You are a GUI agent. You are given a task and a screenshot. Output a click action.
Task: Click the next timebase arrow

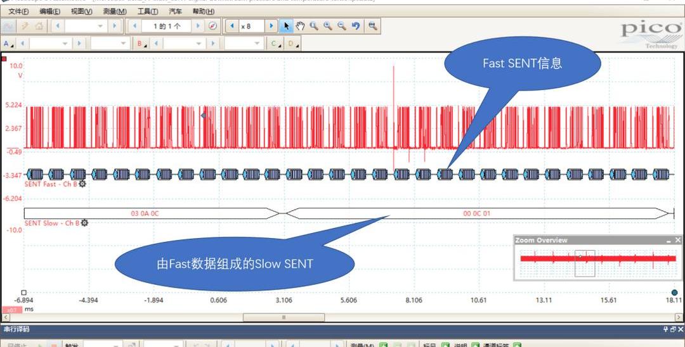point(114,26)
